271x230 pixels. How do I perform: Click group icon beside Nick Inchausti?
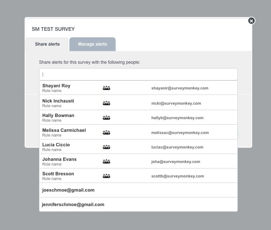107,103
